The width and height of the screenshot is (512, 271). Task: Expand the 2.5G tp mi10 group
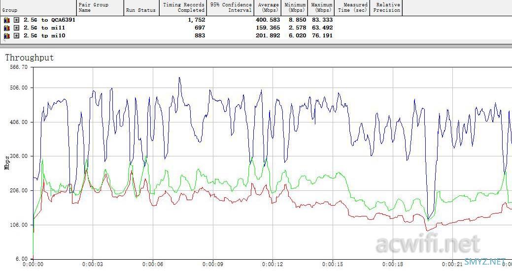click(x=16, y=36)
